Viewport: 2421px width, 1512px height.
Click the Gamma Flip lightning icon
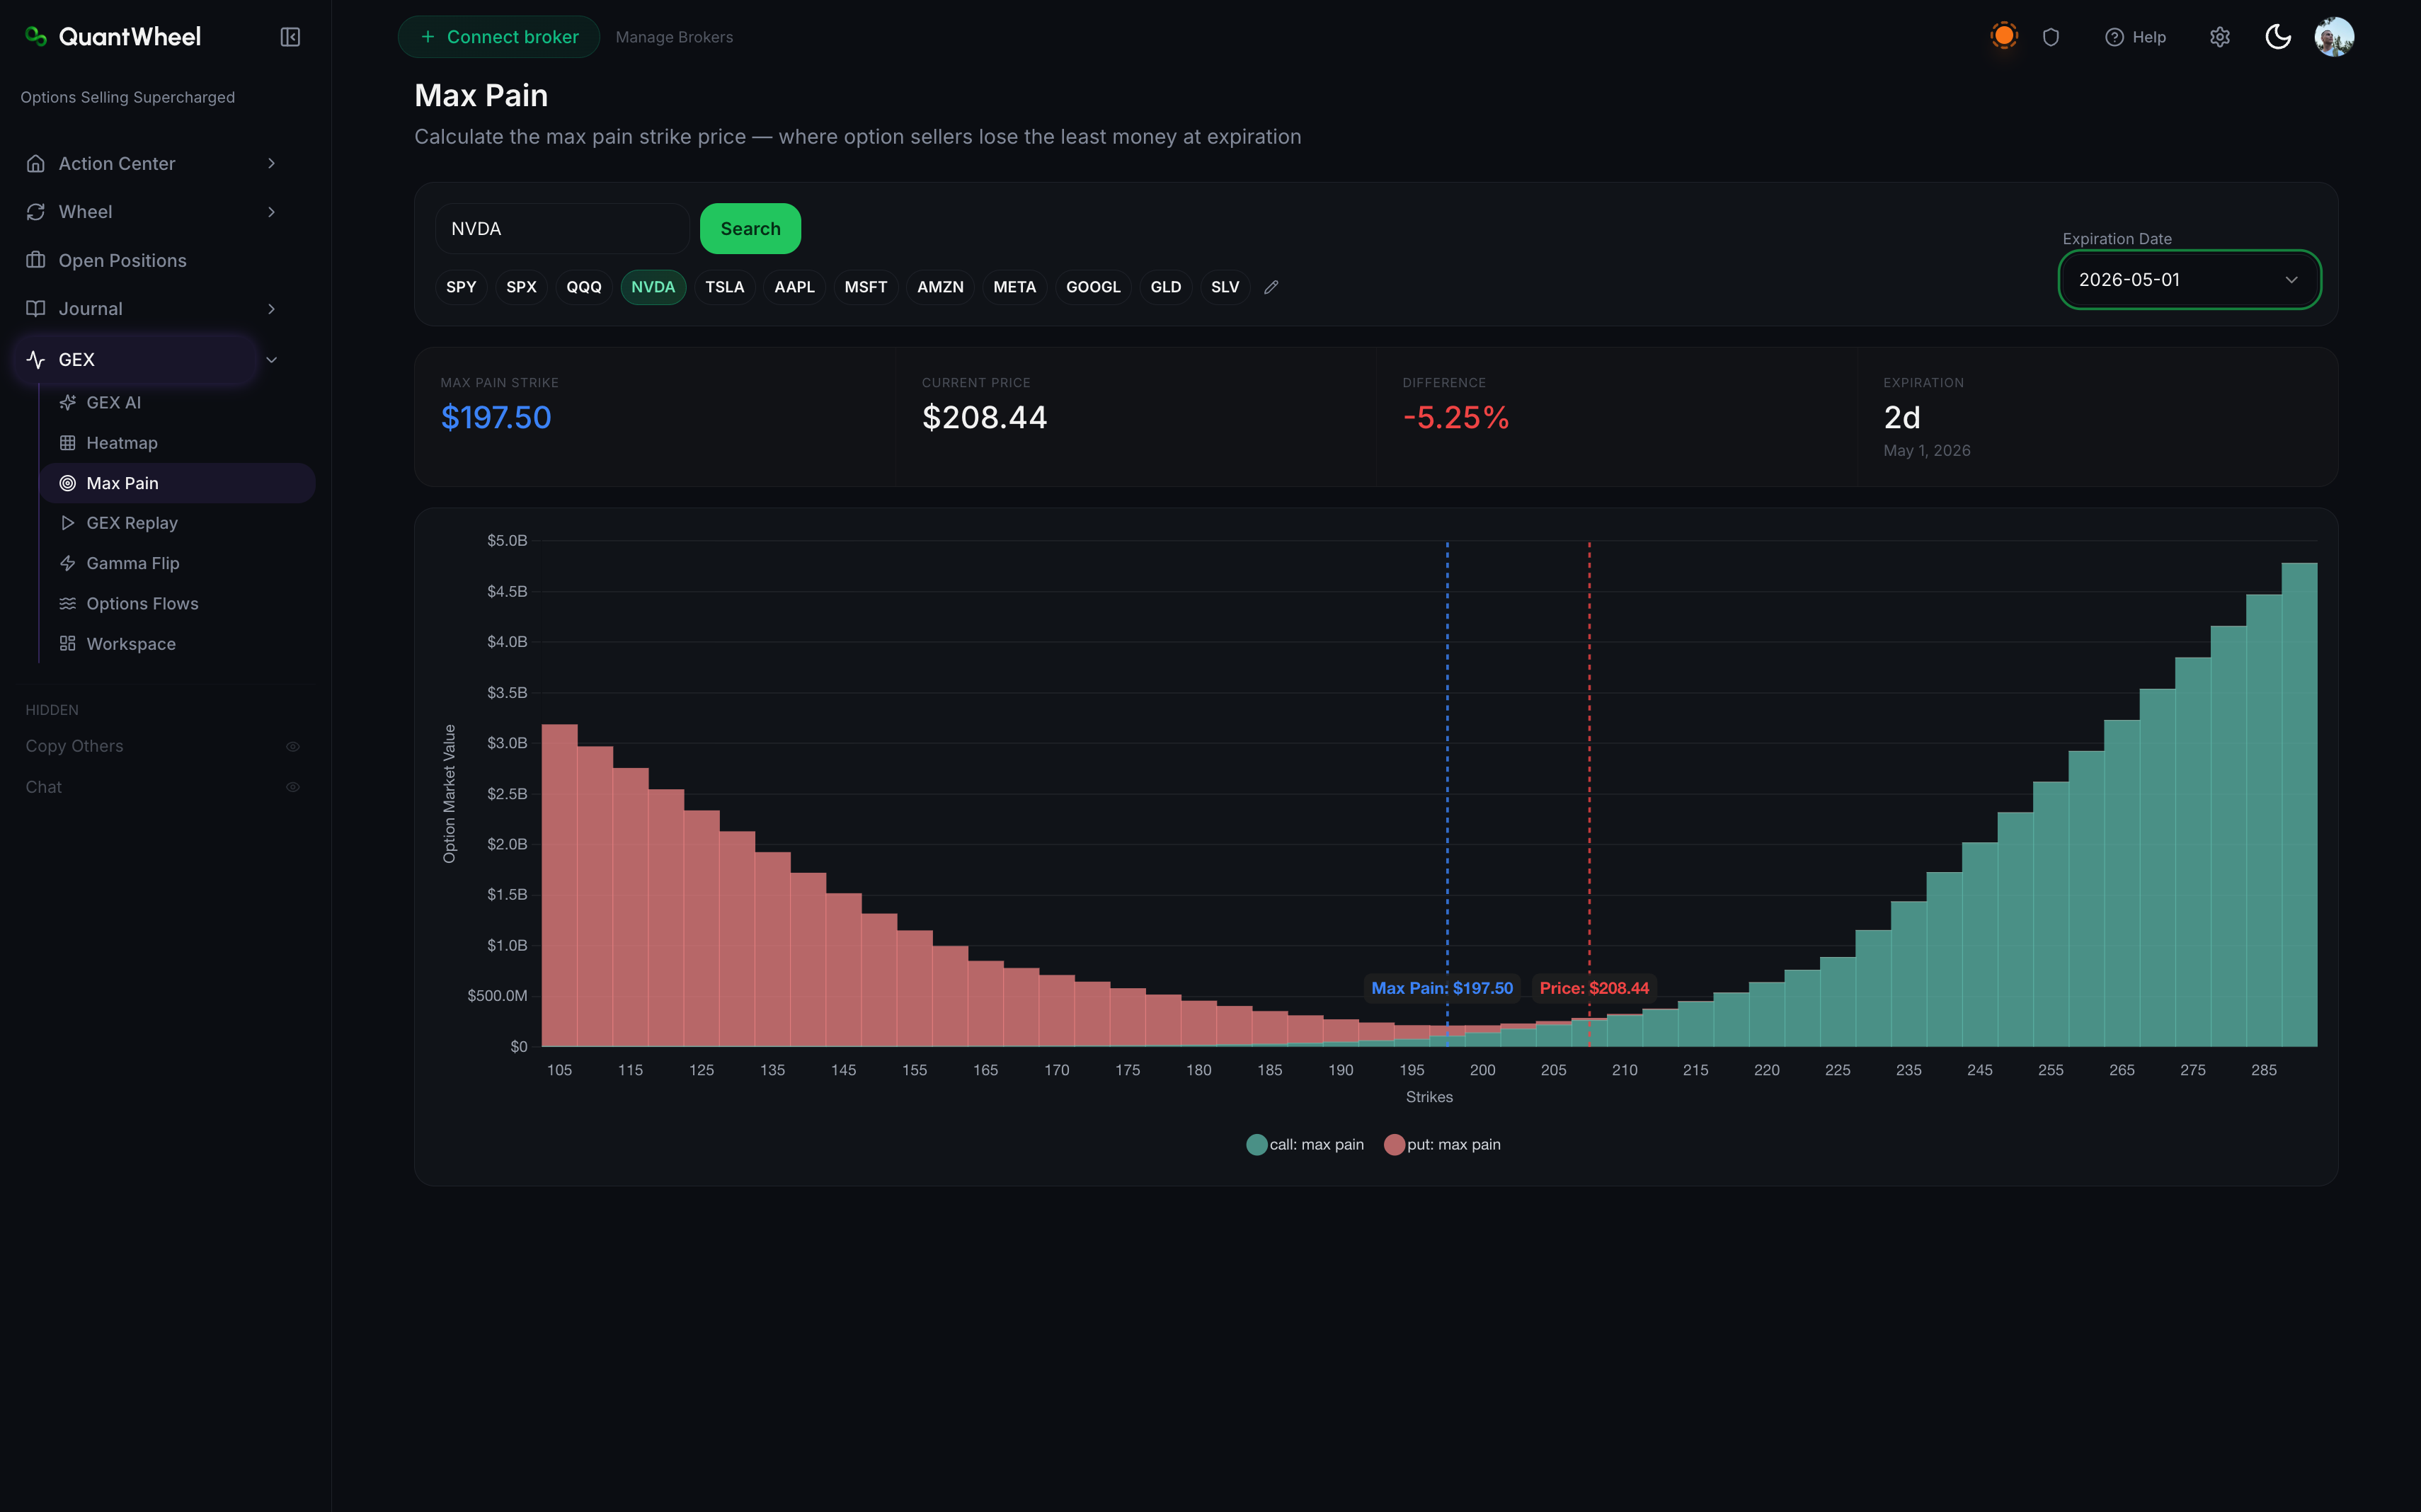coord(67,563)
